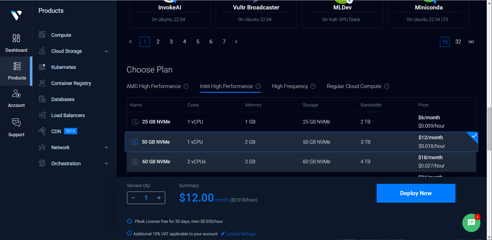Screen dimensions: 492x240
Task: Choose the Miniconda app card
Action: pos(429,14)
